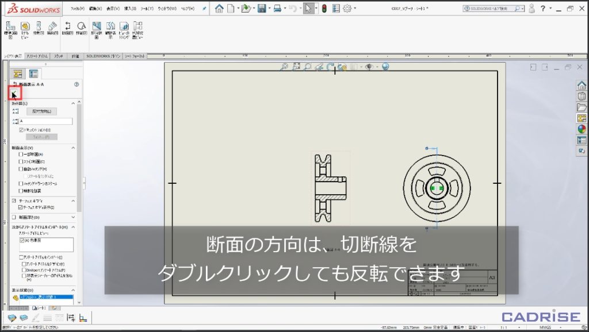Toggle the Document Font checkbox

pos(21,130)
